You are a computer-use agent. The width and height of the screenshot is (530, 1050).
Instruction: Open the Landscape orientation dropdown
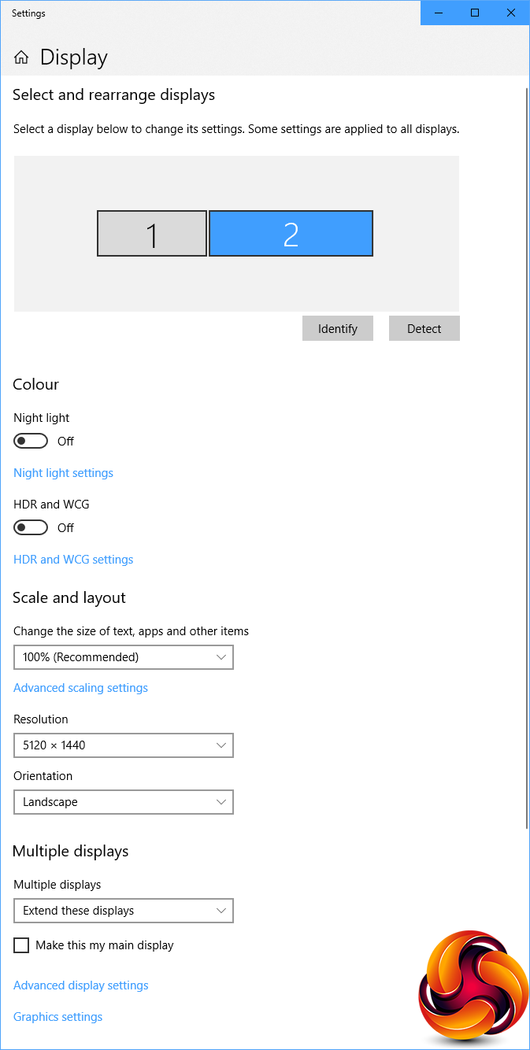(x=124, y=803)
